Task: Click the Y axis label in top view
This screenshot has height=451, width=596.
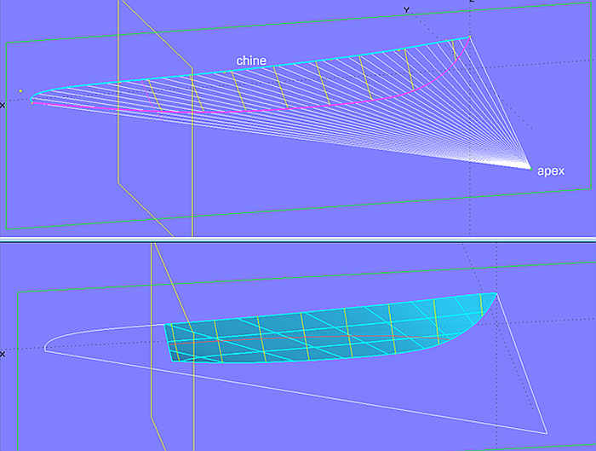Action: (x=406, y=9)
